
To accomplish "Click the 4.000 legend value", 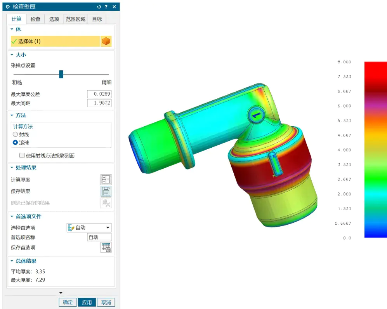I will tap(344, 150).
